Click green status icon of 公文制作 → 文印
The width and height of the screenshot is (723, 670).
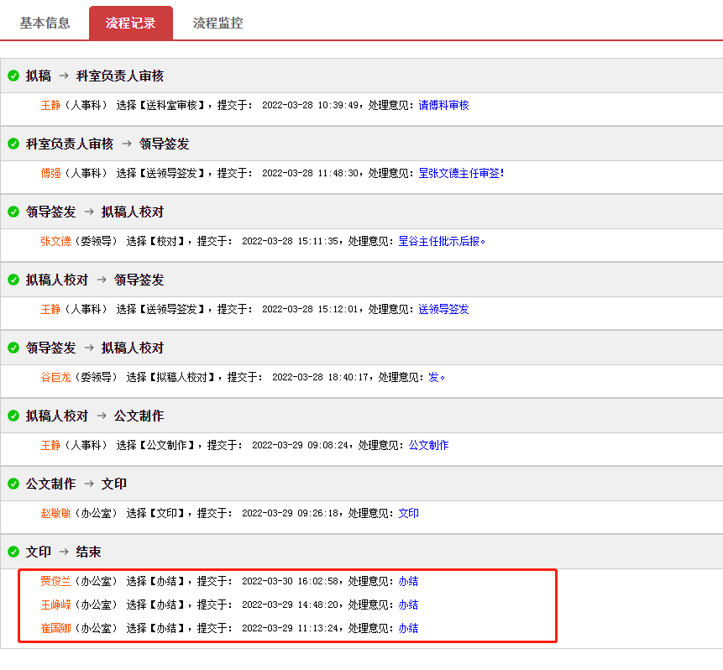13,484
